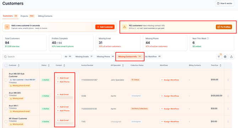This screenshot has height=128, width=238.
Task: Open the Total Customers card
Action: pos(25,43)
